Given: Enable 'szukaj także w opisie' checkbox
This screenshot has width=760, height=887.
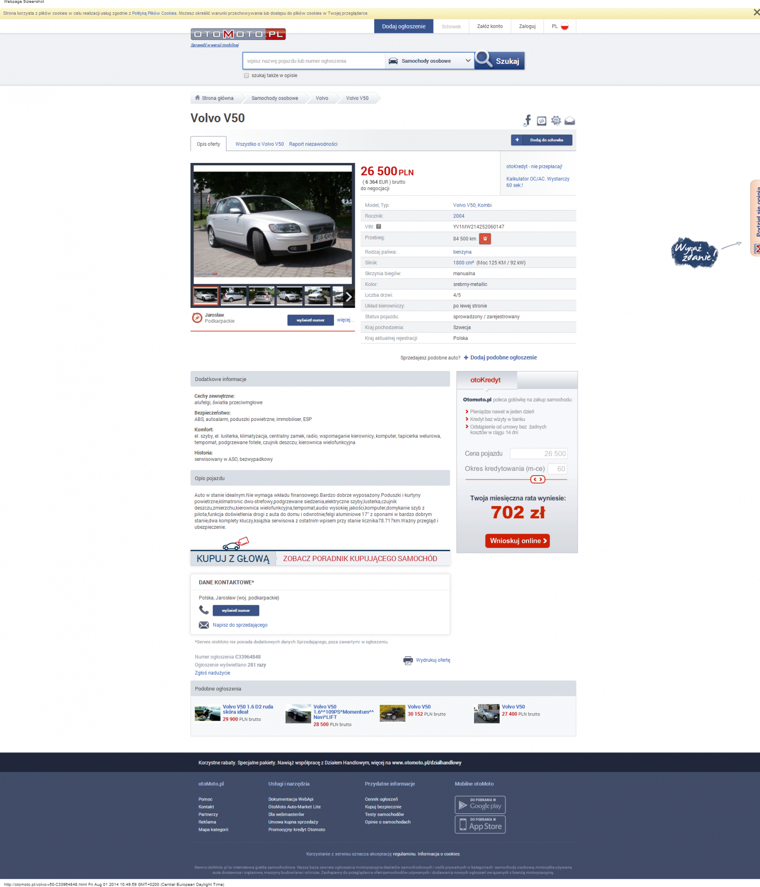Looking at the screenshot, I should click(247, 76).
